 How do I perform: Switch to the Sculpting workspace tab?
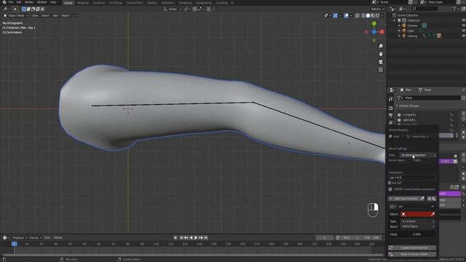pyautogui.click(x=99, y=3)
